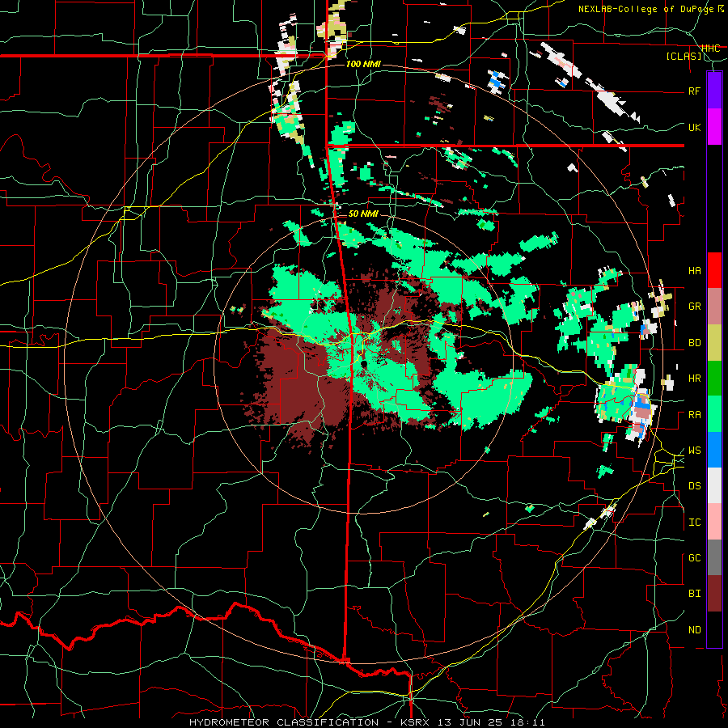Click the HR dark green legend swatch
Viewport: 728px width, 728px height.
click(714, 378)
